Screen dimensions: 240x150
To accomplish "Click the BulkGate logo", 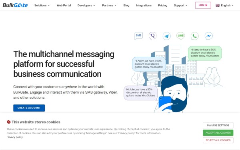I will 15,5.
